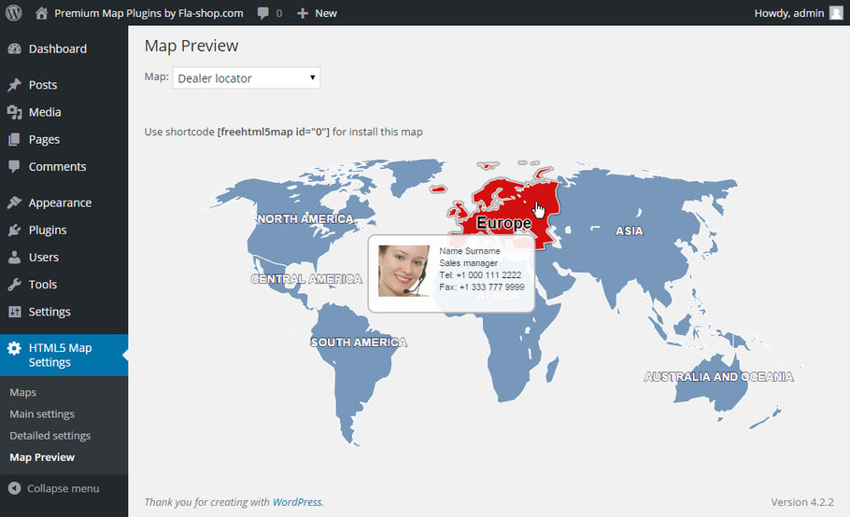
Task: Open the Media menu item
Action: [45, 112]
